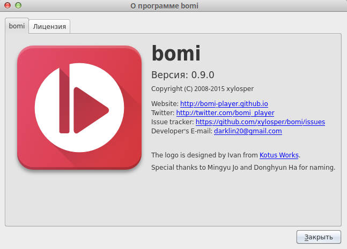Open the Kotus Works link

click(279, 155)
